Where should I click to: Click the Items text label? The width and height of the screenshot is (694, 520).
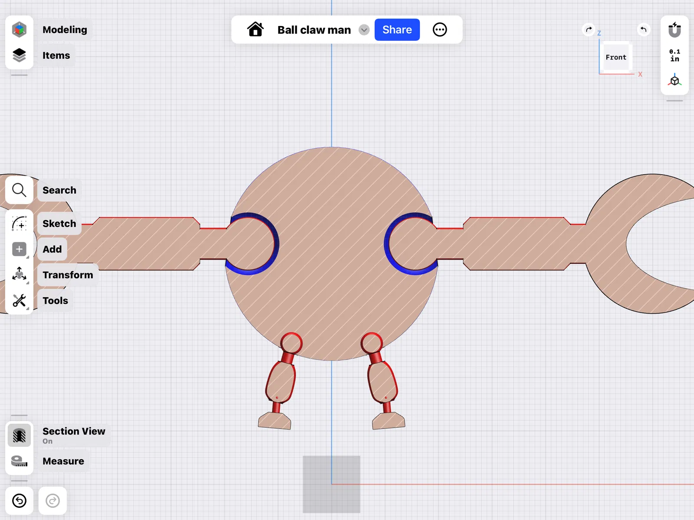56,55
